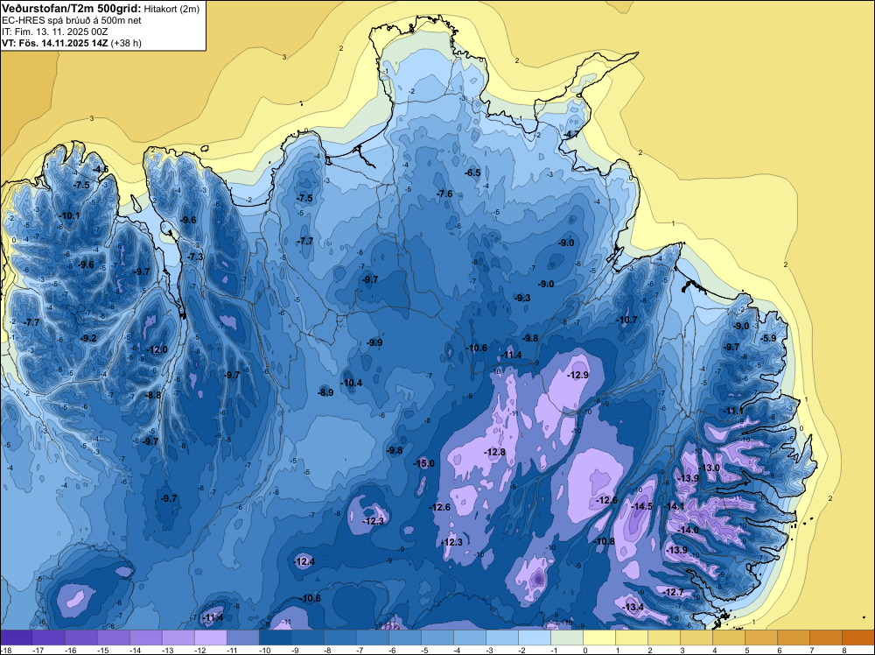Click the -14.5 temperature value
Screen dimensions: 875x655
641,506
